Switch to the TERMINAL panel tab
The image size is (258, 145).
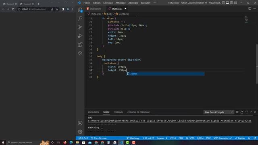point(118,112)
